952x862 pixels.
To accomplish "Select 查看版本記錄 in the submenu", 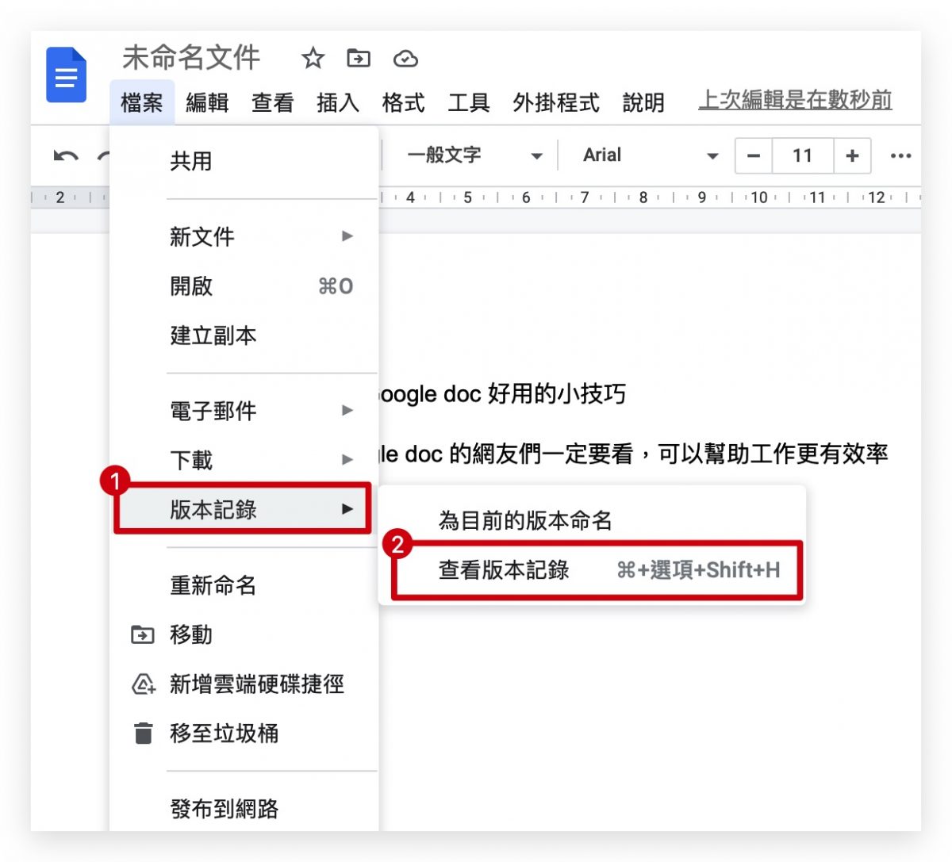I will 592,570.
